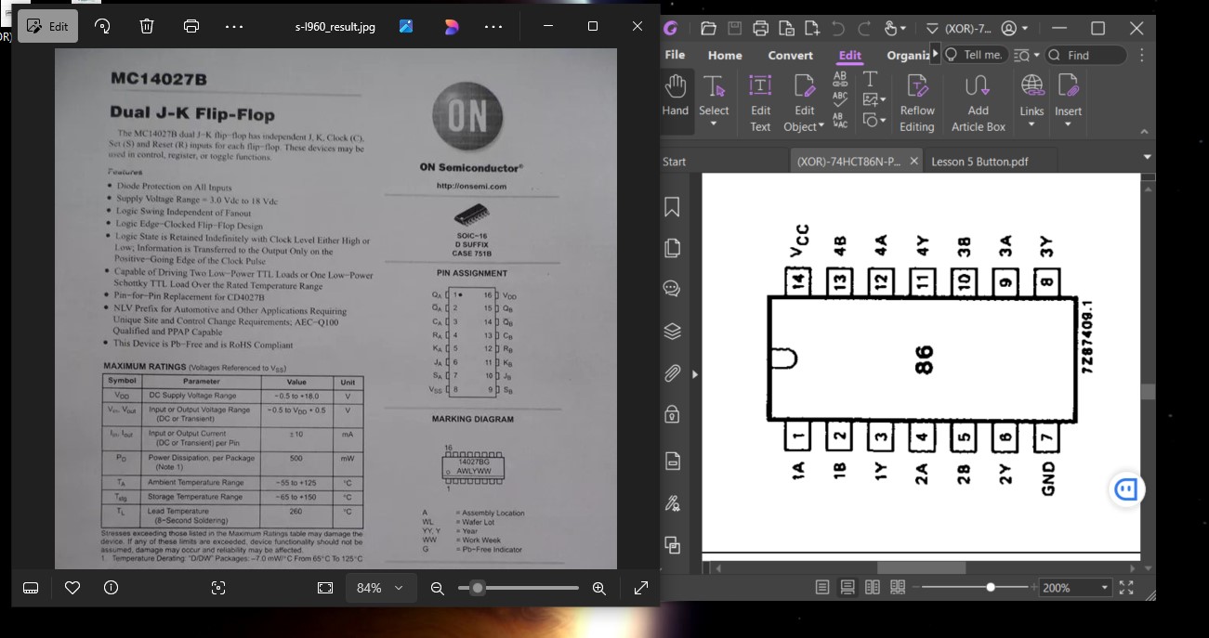This screenshot has width=1209, height=638.
Task: Rotate the image in the Photos viewer
Action: [x=102, y=26]
